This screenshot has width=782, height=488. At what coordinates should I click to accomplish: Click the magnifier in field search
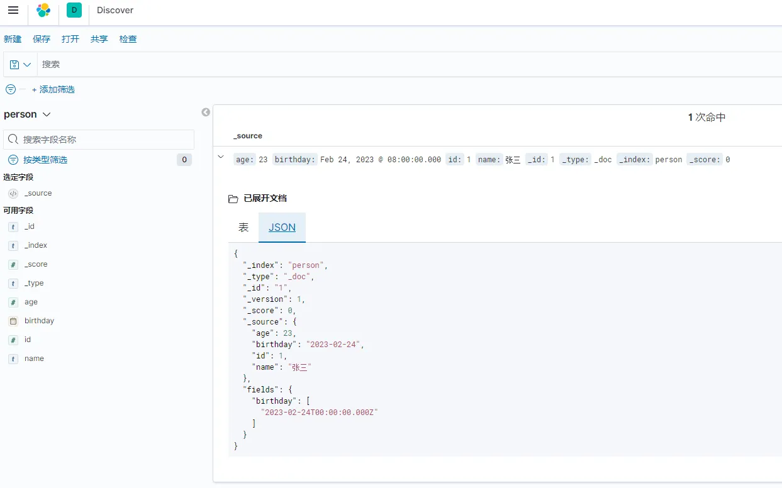click(x=13, y=140)
